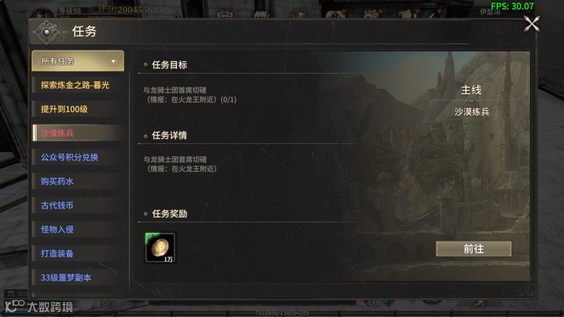Open the 打造装备 task
This screenshot has height=317, width=564.
(57, 253)
